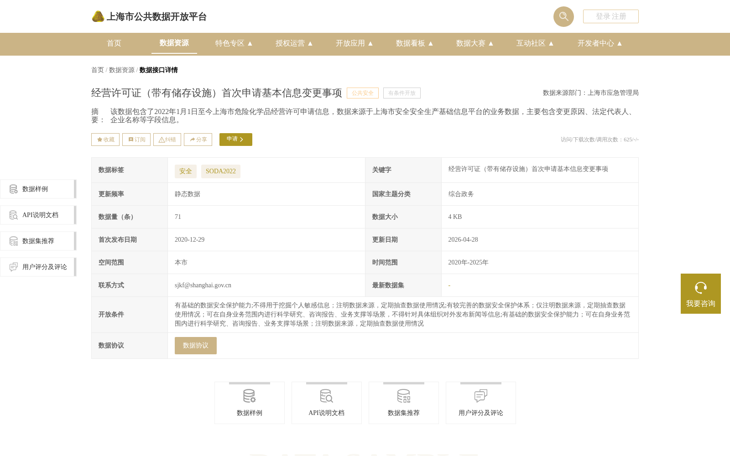Click the 静态数据 update frequency value
Image resolution: width=730 pixels, height=456 pixels.
tap(188, 194)
